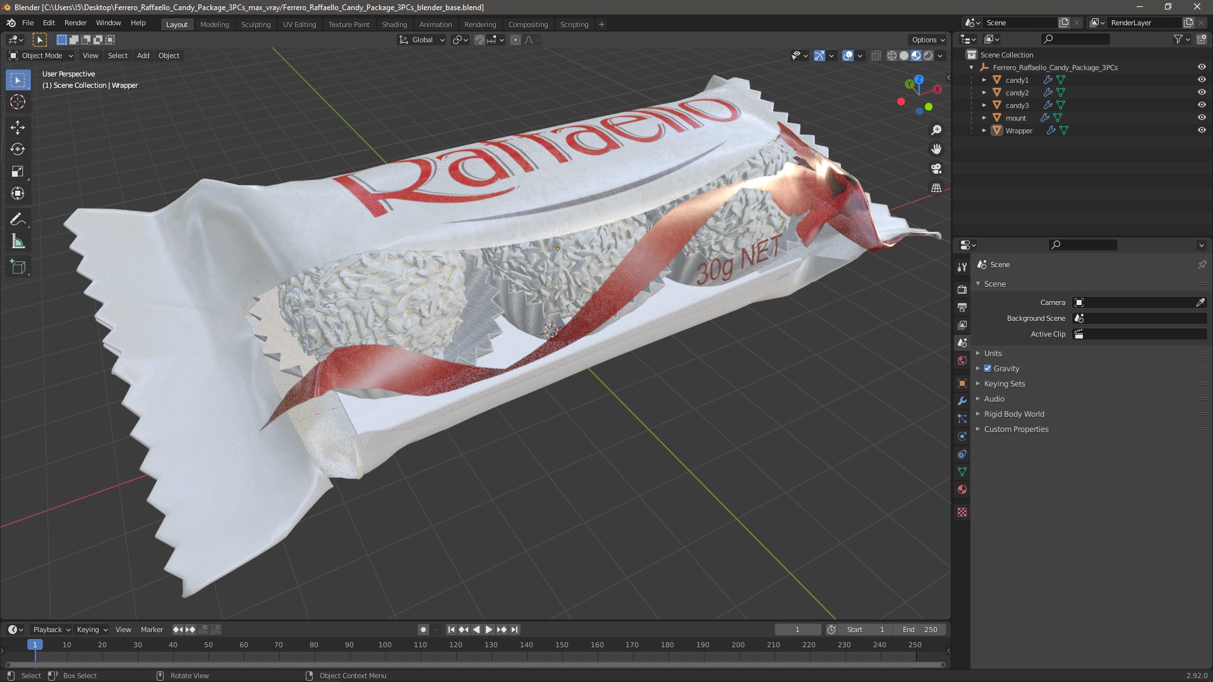Select the Scale tool
The image size is (1213, 682).
[18, 172]
